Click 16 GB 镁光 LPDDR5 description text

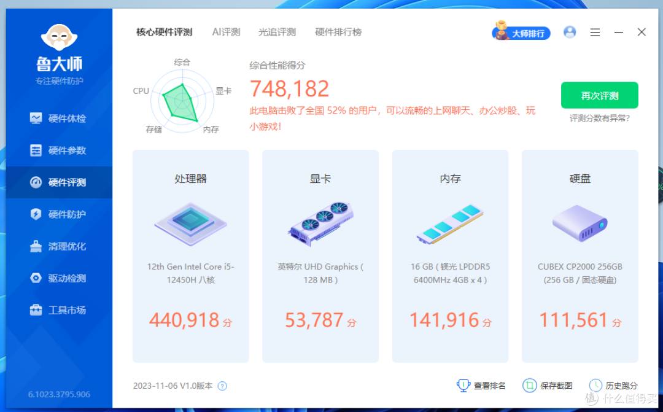(x=450, y=273)
